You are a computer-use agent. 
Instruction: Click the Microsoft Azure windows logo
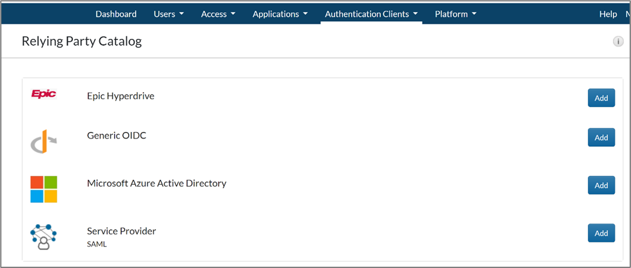point(44,189)
